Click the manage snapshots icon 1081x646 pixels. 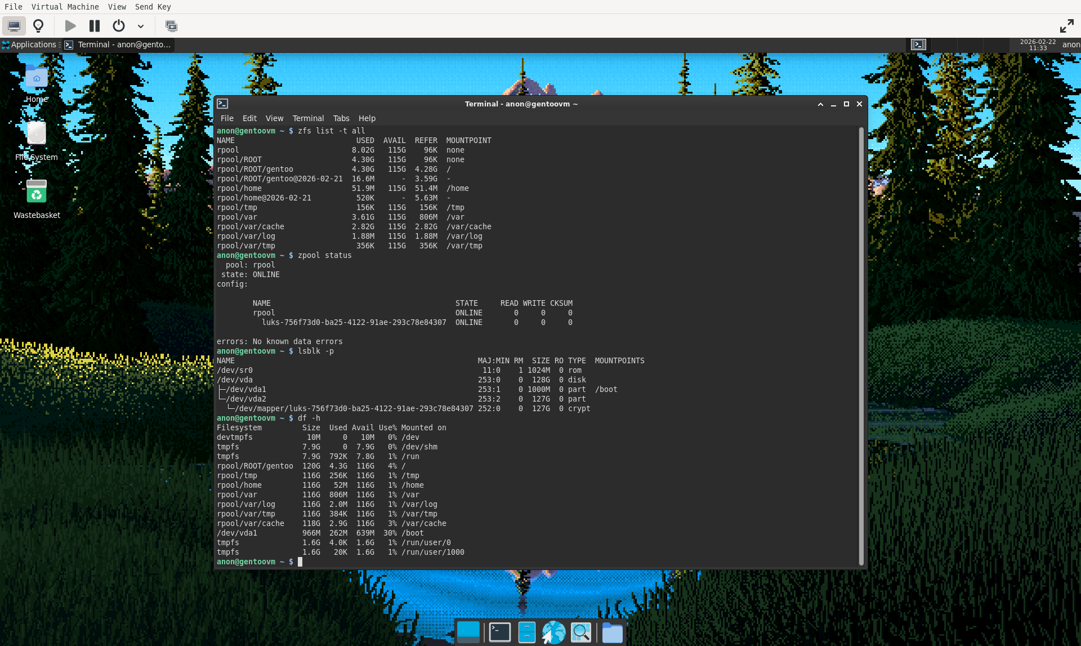click(171, 26)
